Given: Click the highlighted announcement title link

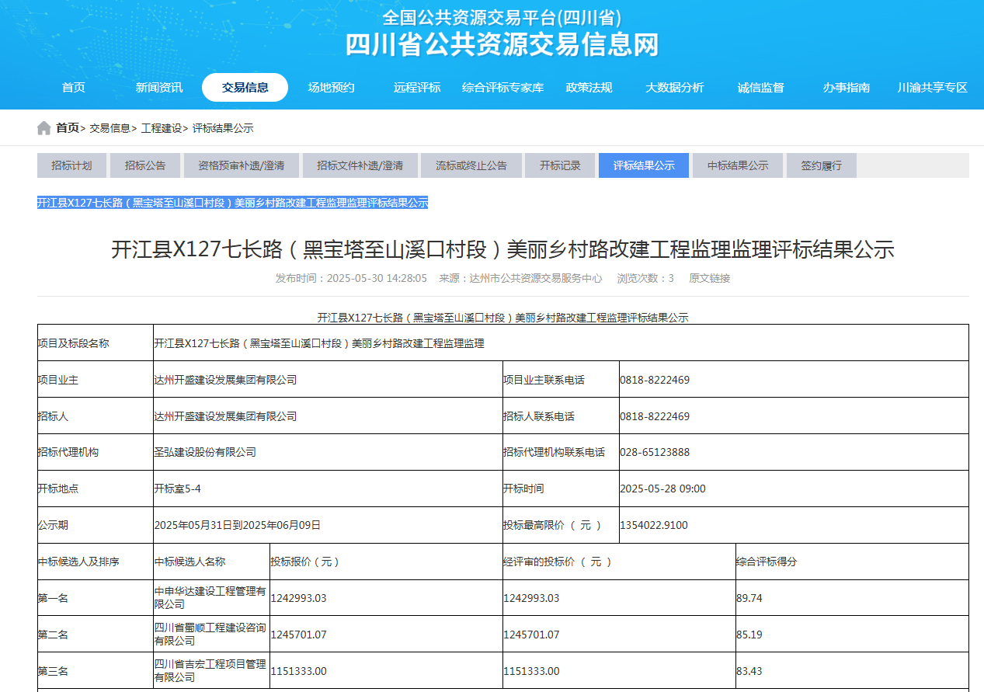Looking at the screenshot, I should (x=232, y=203).
